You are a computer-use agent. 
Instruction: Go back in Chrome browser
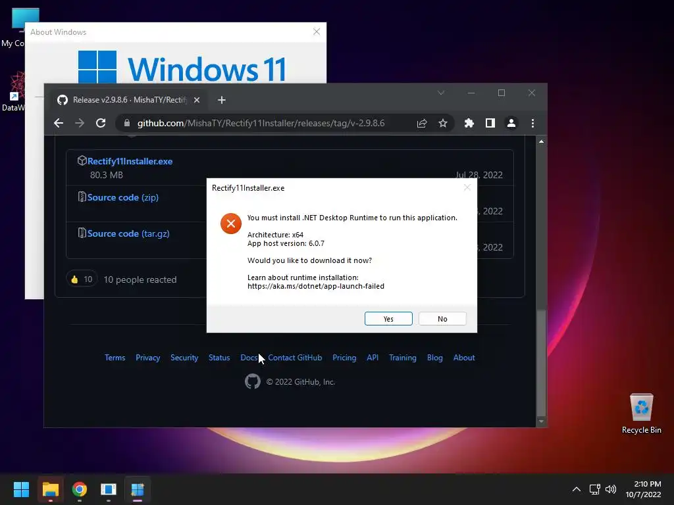pos(59,123)
